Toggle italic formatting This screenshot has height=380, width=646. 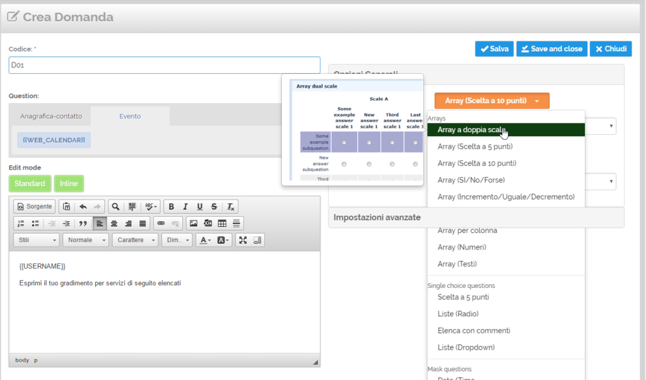click(185, 207)
